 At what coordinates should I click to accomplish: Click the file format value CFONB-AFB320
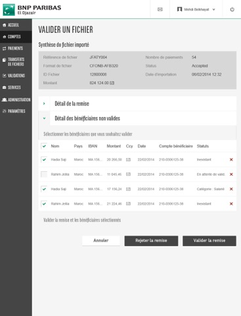click(104, 66)
